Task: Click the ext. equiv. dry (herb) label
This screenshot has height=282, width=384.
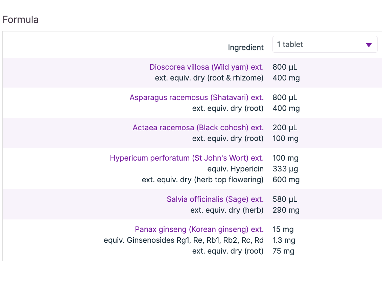Action: coord(226,210)
